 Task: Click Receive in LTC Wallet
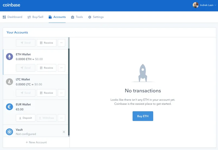pos(47,93)
